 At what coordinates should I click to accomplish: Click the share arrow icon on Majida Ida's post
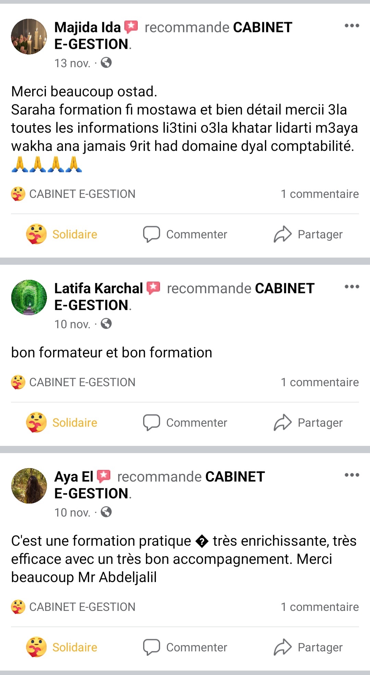point(283,234)
